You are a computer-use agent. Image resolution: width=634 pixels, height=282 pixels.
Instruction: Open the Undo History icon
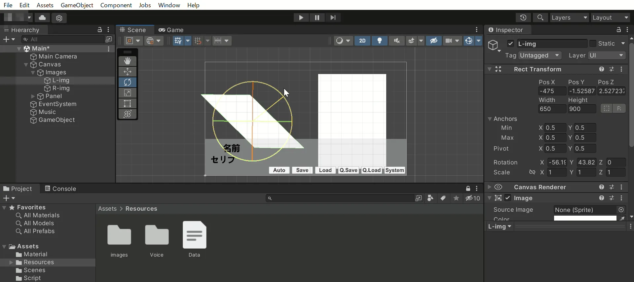pyautogui.click(x=523, y=18)
